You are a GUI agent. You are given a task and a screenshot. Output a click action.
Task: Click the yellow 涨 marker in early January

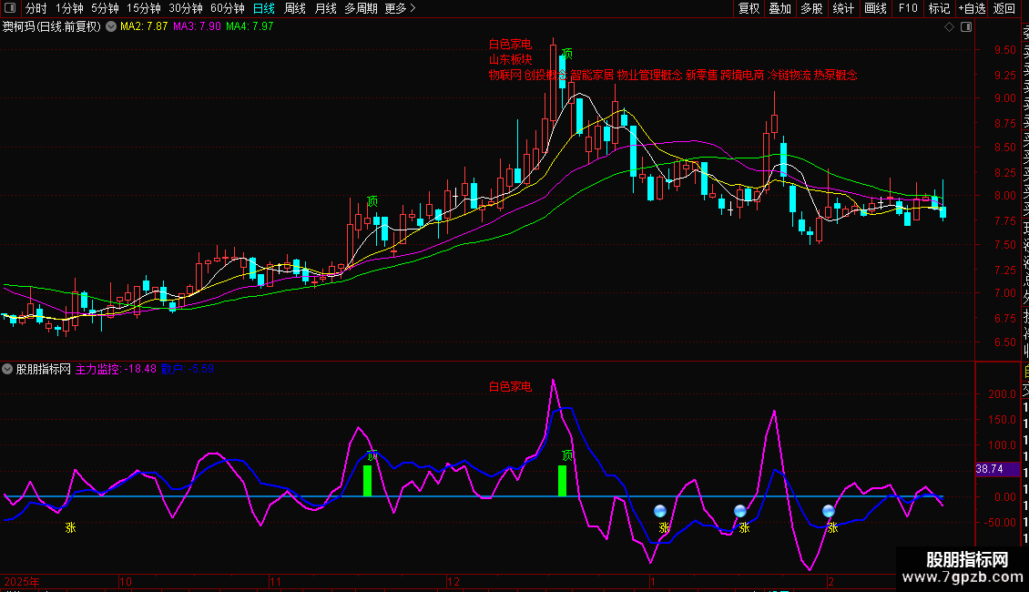[664, 527]
